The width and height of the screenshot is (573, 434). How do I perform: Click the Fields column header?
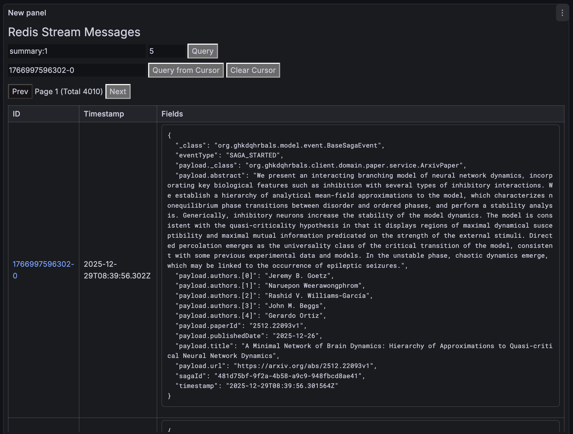pos(172,114)
